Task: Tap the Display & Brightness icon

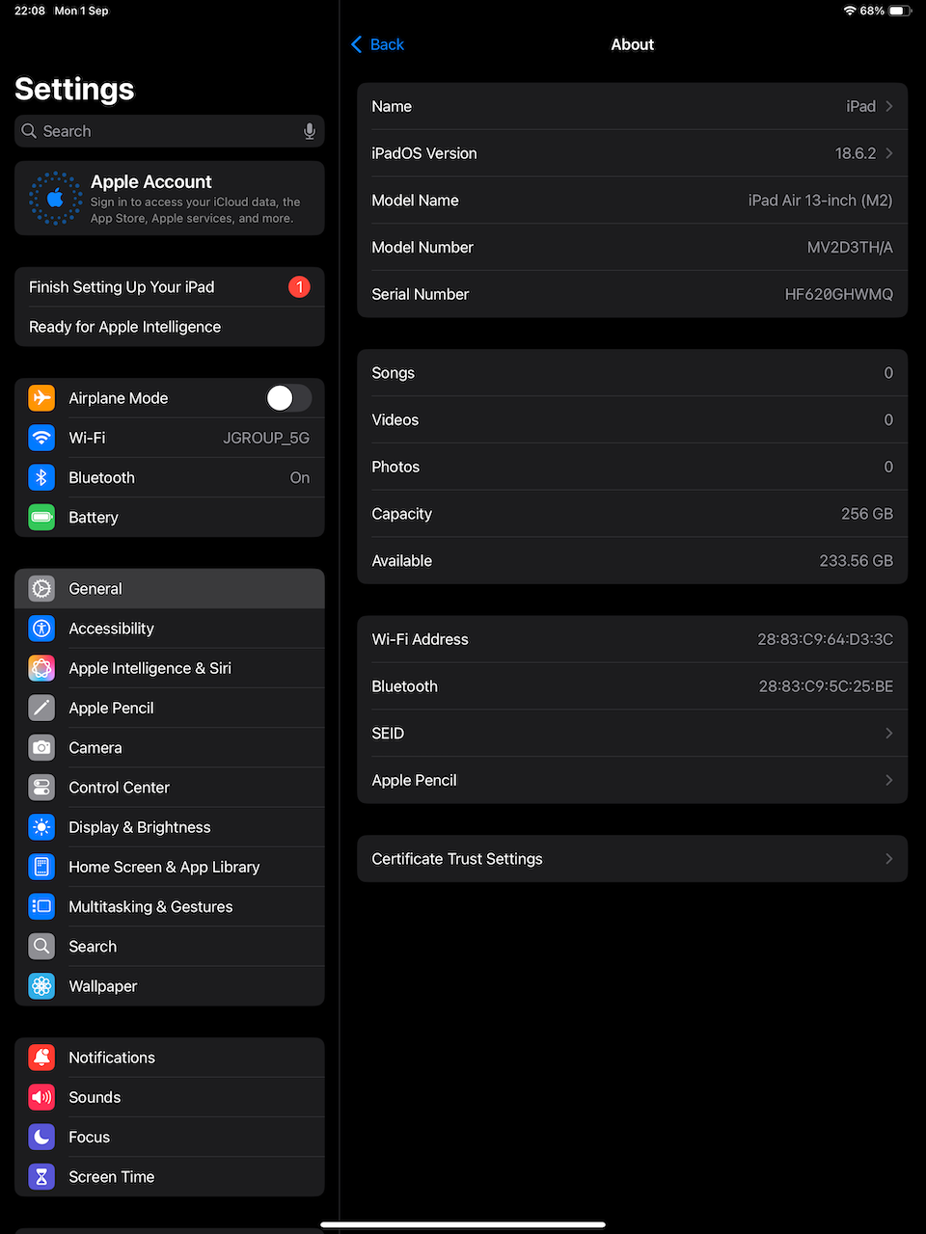Action: (41, 827)
